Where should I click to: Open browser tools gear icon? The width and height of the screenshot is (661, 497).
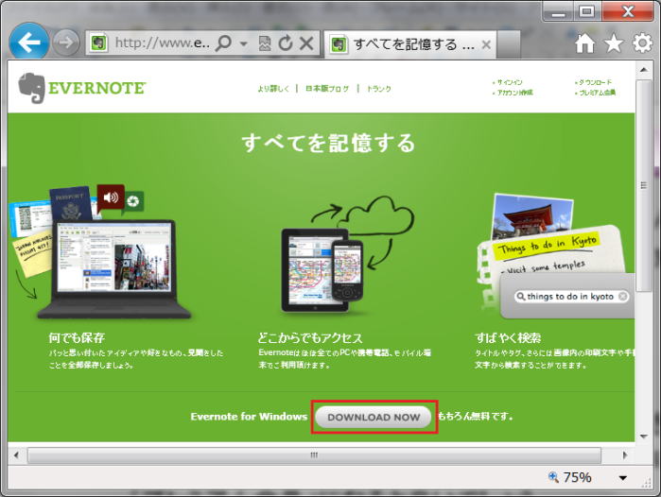click(642, 43)
